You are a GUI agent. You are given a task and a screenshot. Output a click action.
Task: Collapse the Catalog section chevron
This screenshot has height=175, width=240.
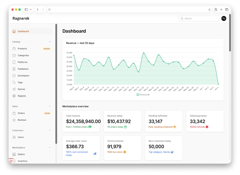[x=50, y=42]
